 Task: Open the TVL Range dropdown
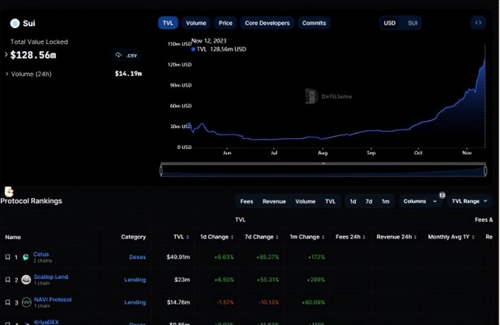tap(469, 201)
